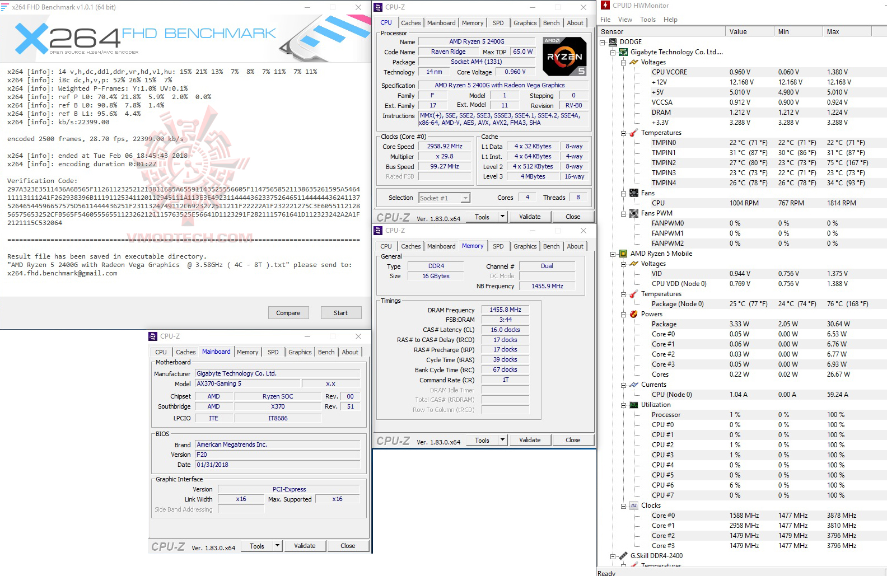
Task: Click the Clocks icon in HWMonitor
Action: click(x=634, y=505)
